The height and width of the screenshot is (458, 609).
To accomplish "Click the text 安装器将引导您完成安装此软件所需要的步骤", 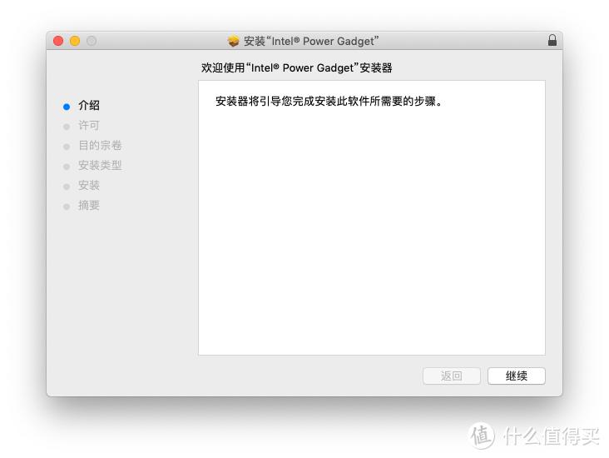I will coord(329,102).
